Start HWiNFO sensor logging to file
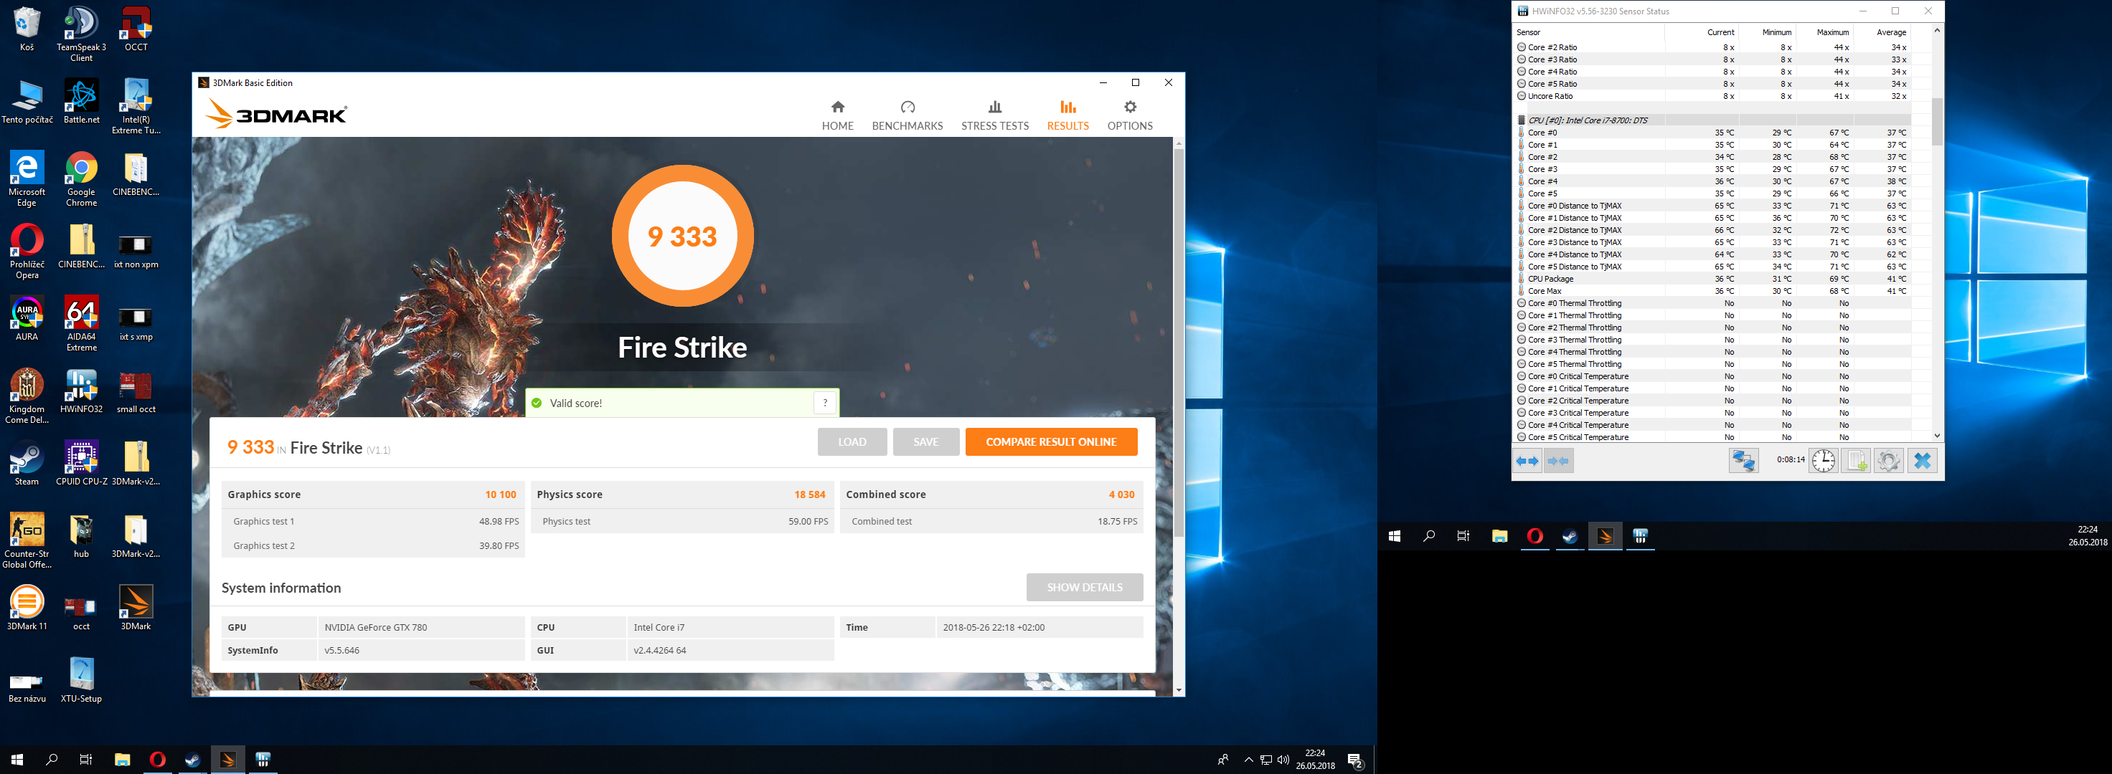This screenshot has height=774, width=2112. [1855, 460]
